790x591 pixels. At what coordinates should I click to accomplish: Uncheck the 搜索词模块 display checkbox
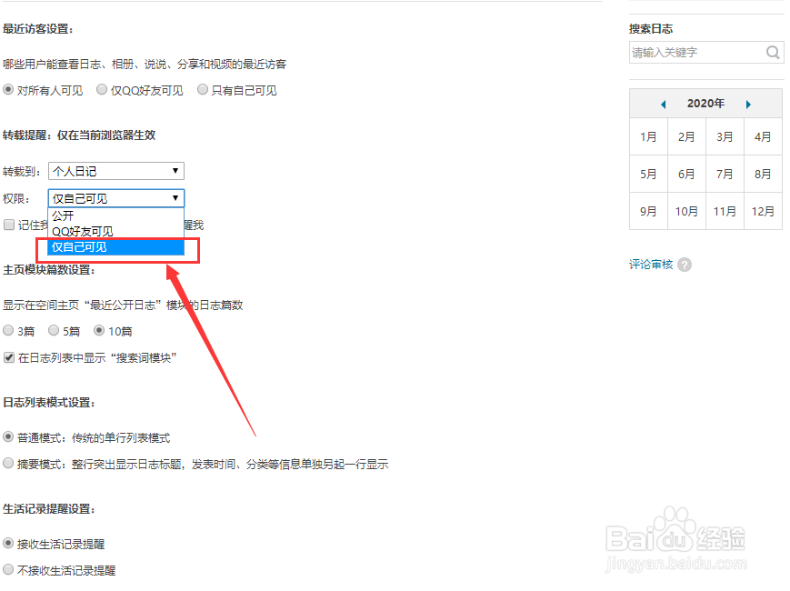8,357
